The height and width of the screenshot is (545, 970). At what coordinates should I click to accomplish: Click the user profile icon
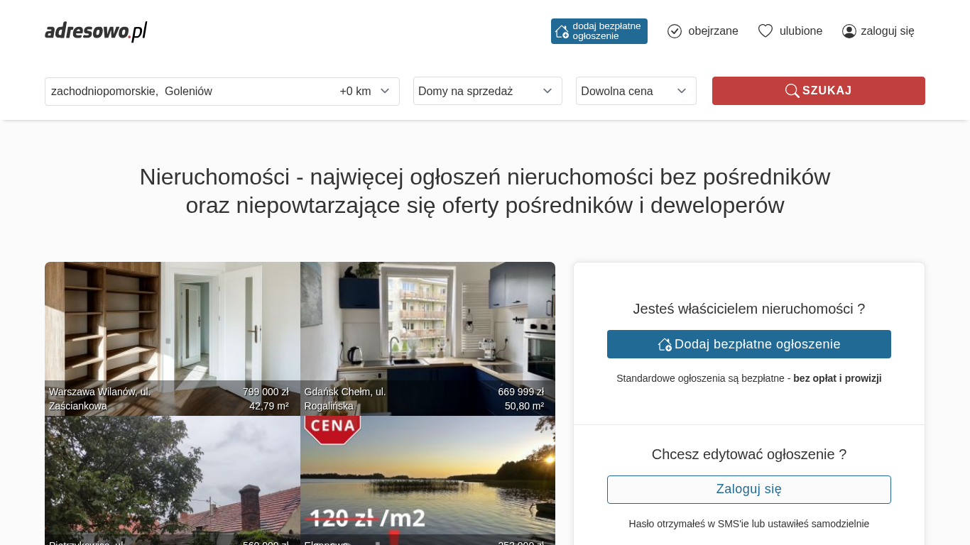pos(849,31)
